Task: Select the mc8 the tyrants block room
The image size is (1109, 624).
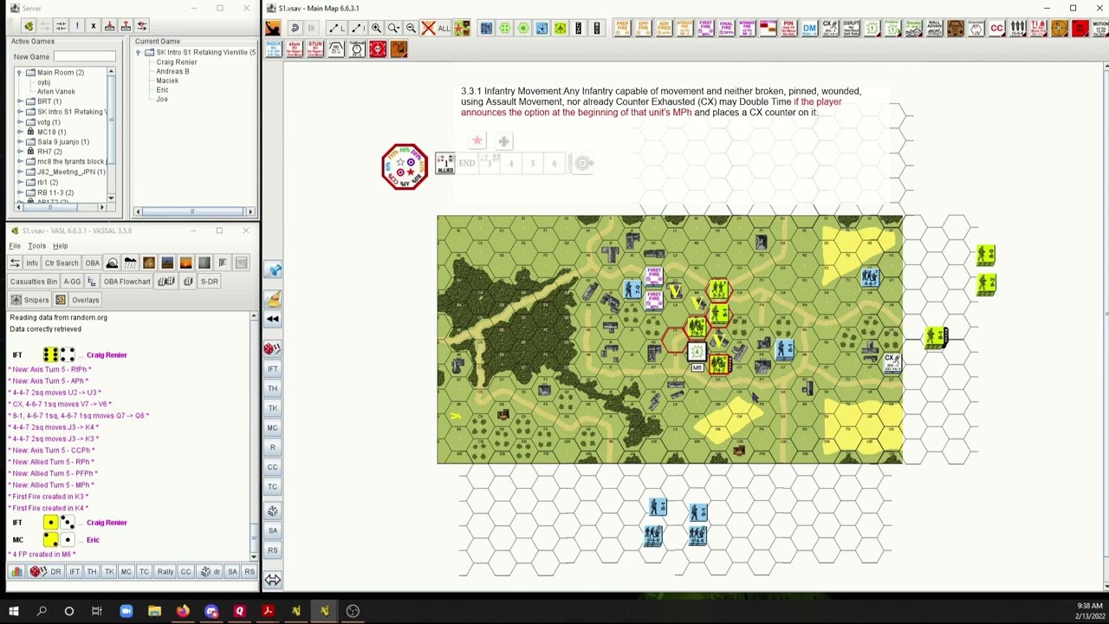Action: click(x=71, y=162)
